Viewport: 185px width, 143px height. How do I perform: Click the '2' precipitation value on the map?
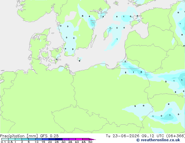(141, 72)
